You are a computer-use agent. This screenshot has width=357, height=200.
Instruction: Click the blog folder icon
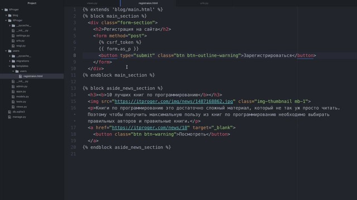[x=10, y=15]
